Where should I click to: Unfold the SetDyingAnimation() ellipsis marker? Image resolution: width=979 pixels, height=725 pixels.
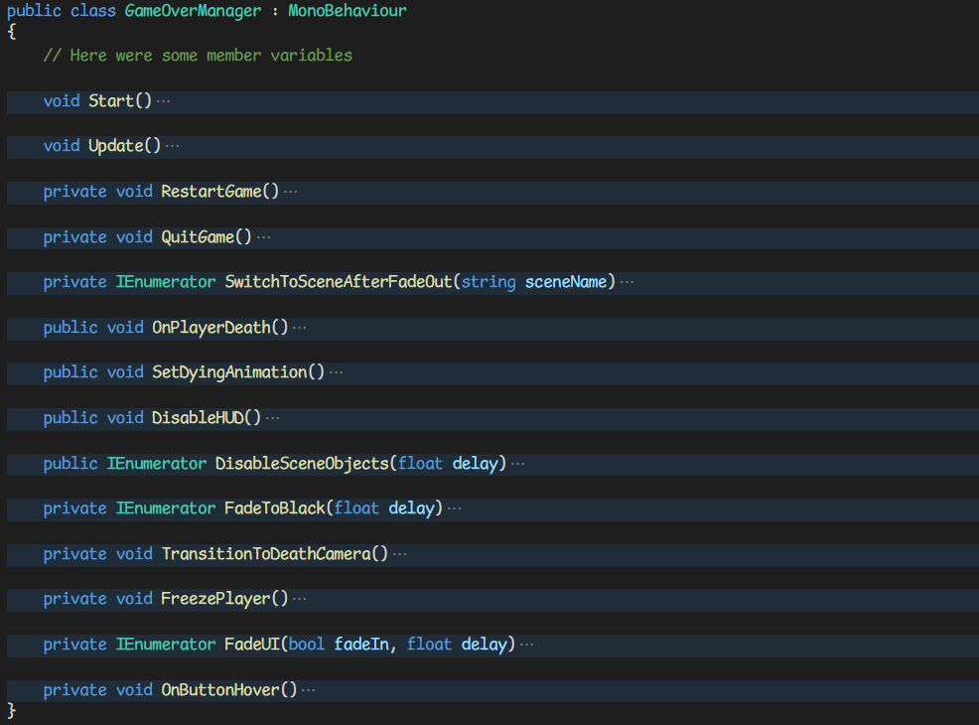pos(336,372)
